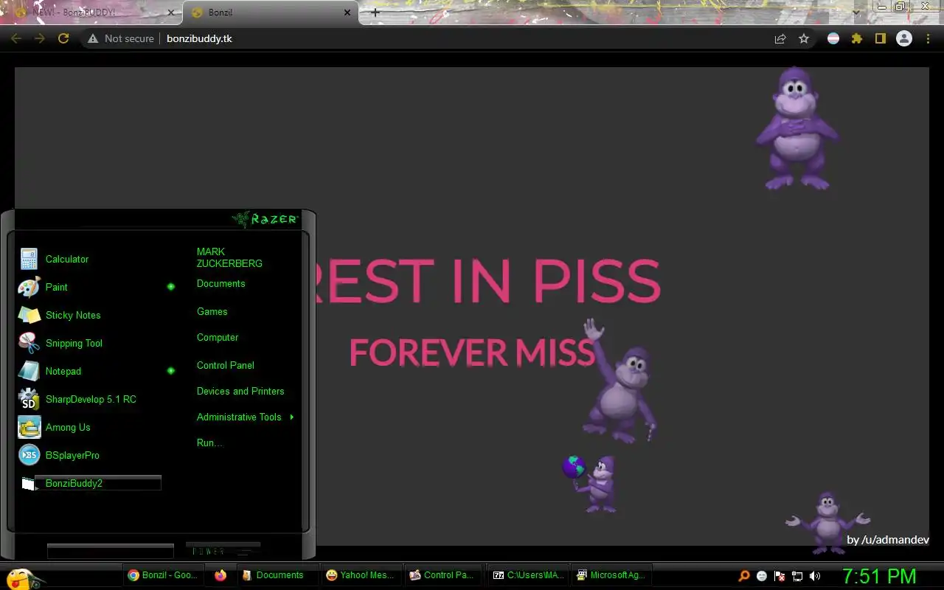Viewport: 944px width, 590px height.
Task: Open Sticky Notes shortcut
Action: click(88, 315)
